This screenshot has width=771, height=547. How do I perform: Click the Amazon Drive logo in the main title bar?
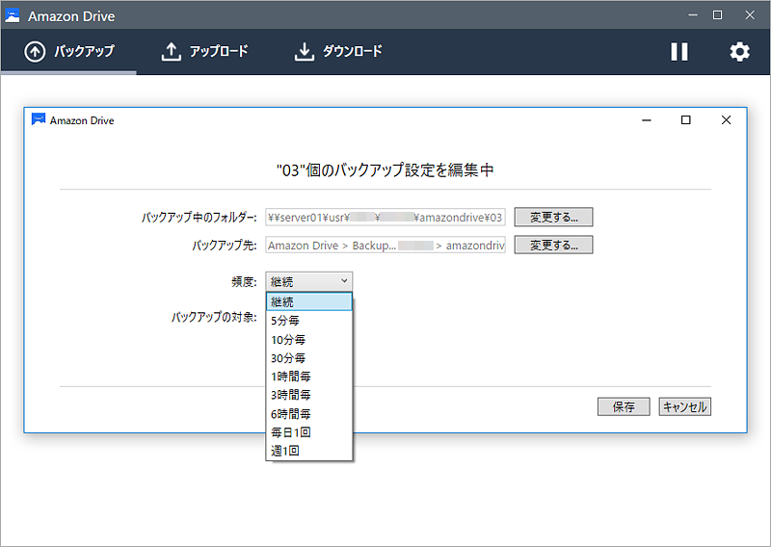[x=12, y=15]
